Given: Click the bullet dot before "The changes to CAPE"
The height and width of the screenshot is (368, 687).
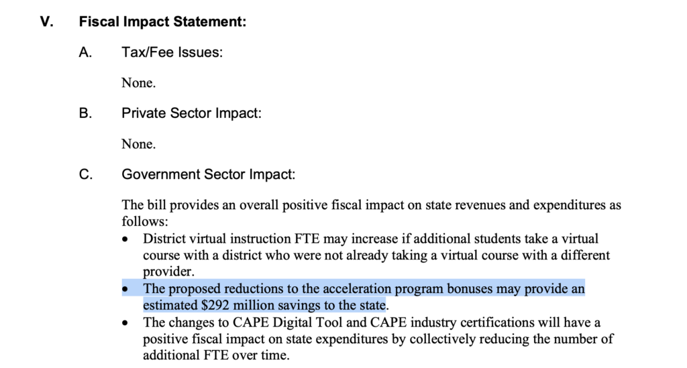Looking at the screenshot, I should [x=125, y=323].
